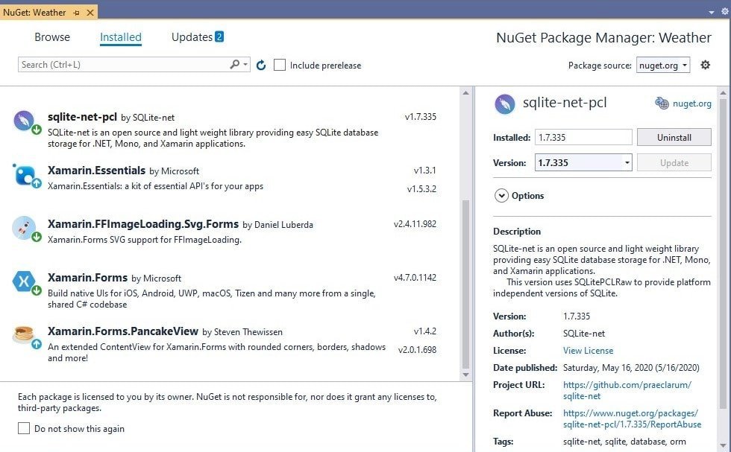Click sqlite-net-pcl version v1.7.335 in list
The image size is (731, 452).
pyautogui.click(x=421, y=117)
